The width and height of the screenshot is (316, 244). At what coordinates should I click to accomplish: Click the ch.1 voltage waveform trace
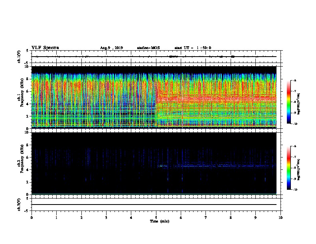point(154,57)
